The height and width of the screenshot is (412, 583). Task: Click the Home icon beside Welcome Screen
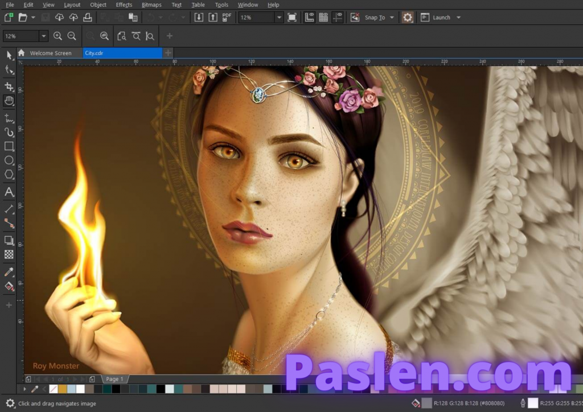click(x=21, y=53)
